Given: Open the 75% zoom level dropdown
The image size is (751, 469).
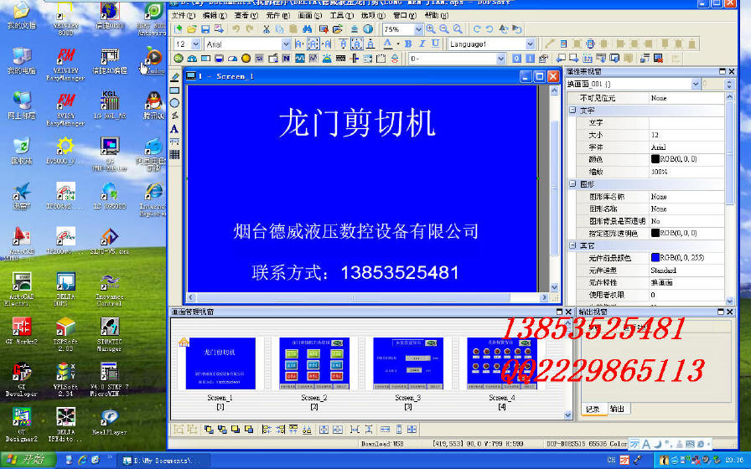Looking at the screenshot, I should pos(417,29).
